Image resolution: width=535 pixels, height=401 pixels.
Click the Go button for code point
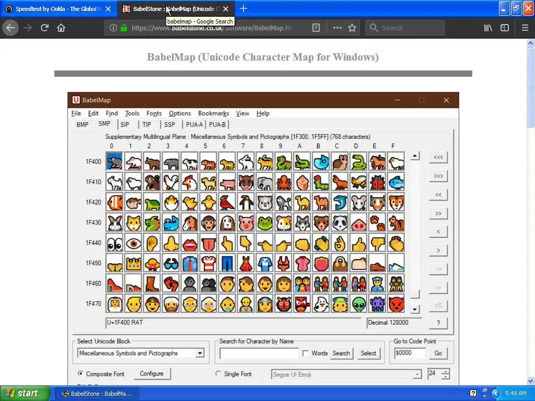(438, 353)
